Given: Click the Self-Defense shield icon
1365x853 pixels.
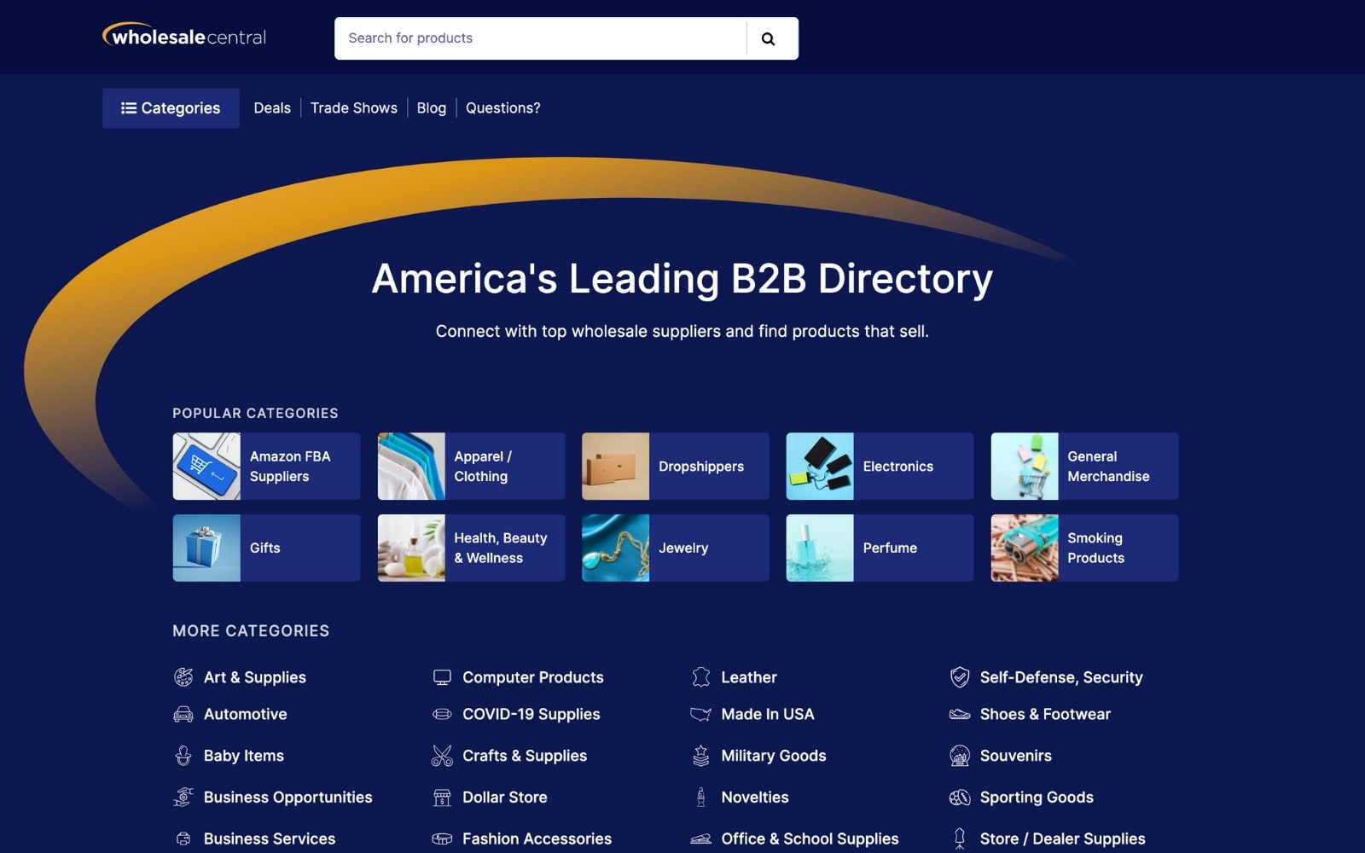Looking at the screenshot, I should tap(960, 677).
